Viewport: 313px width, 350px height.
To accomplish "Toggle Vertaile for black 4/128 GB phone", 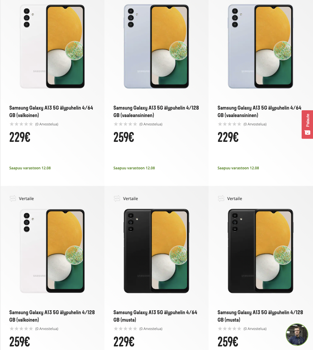I will [235, 199].
